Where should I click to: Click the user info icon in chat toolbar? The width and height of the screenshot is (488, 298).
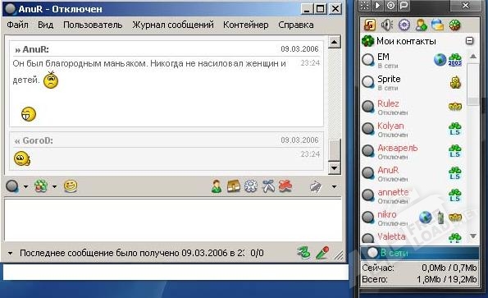pos(217,186)
